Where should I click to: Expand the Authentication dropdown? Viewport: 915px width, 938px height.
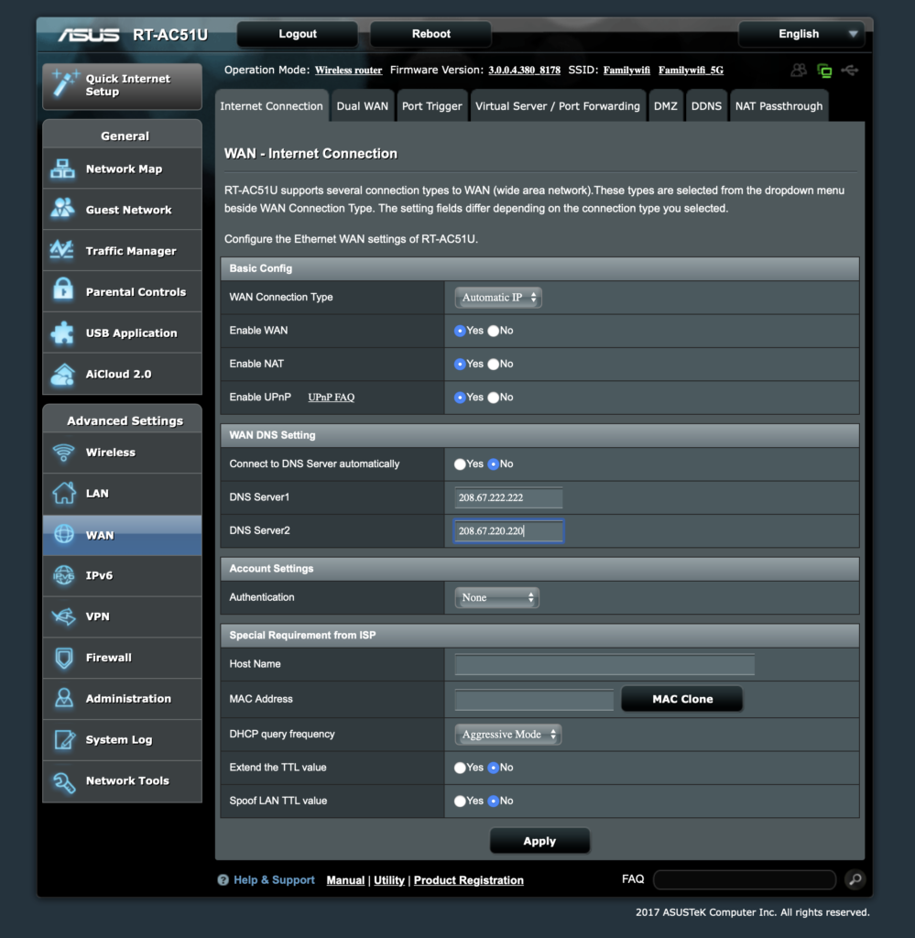(x=497, y=598)
